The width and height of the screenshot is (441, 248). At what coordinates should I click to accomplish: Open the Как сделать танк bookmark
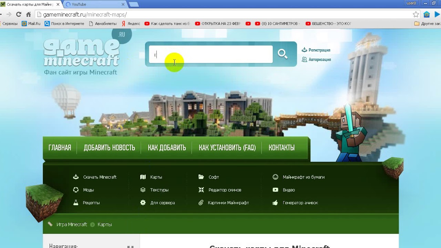(x=167, y=23)
